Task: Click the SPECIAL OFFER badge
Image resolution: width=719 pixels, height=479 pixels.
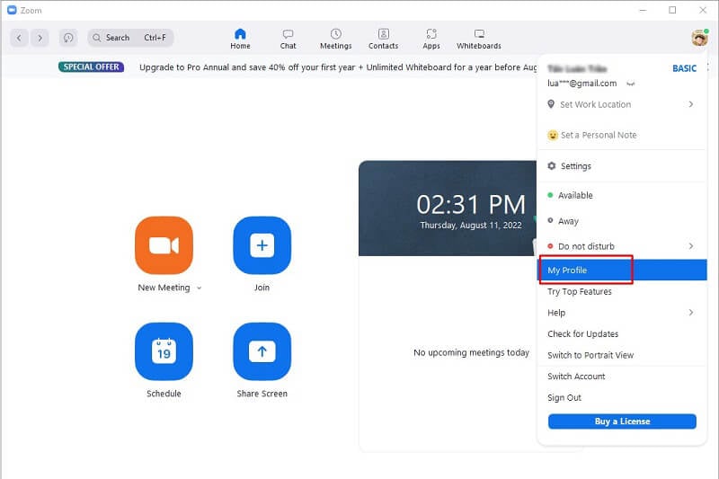Action: click(91, 67)
